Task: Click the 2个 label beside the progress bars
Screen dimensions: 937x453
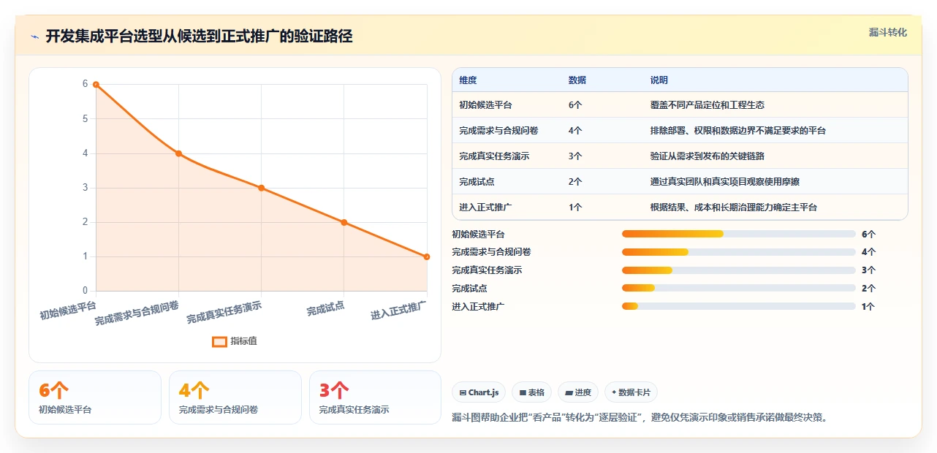Action: 868,289
